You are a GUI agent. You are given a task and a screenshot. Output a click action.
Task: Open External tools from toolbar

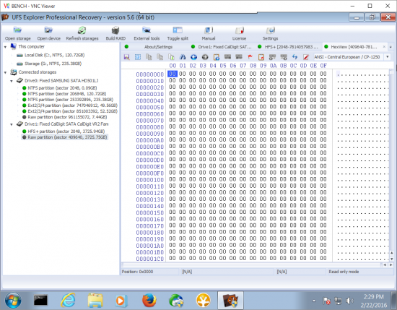(147, 33)
